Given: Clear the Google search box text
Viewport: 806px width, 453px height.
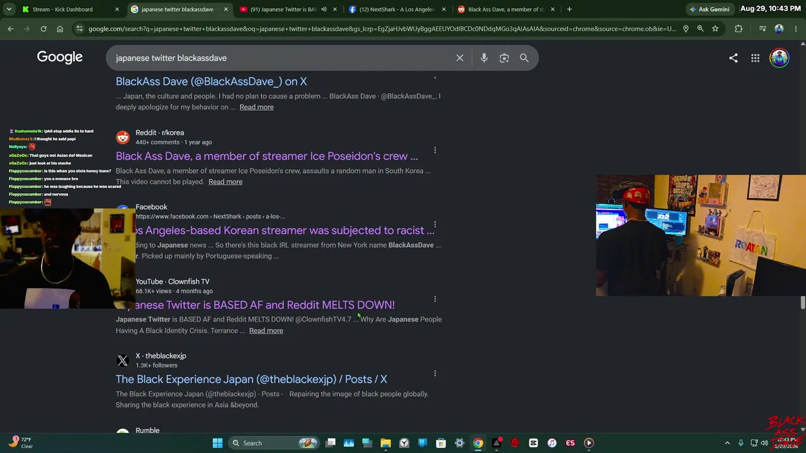Looking at the screenshot, I should pos(460,58).
